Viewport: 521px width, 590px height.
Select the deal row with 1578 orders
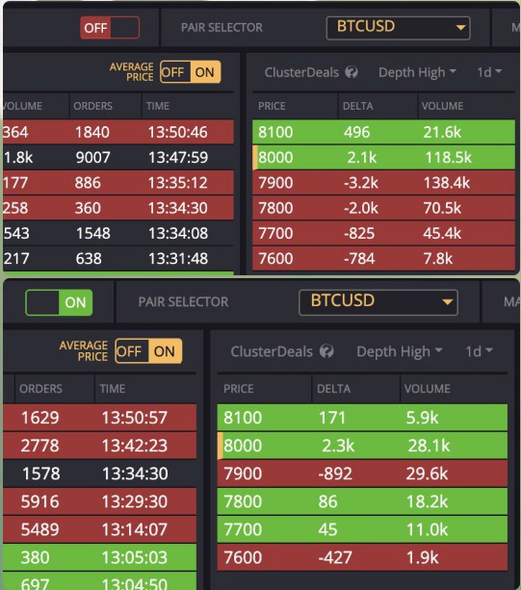pyautogui.click(x=100, y=473)
